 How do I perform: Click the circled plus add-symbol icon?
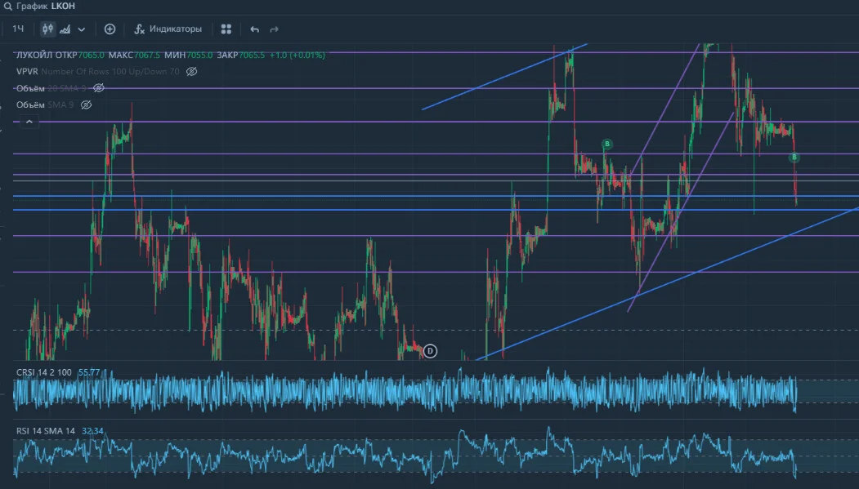tap(110, 29)
